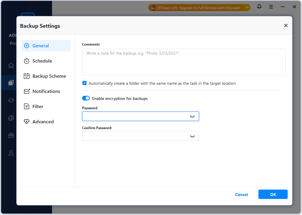Minimize the main application window
This screenshot has width=302, height=215.
tap(282, 7)
